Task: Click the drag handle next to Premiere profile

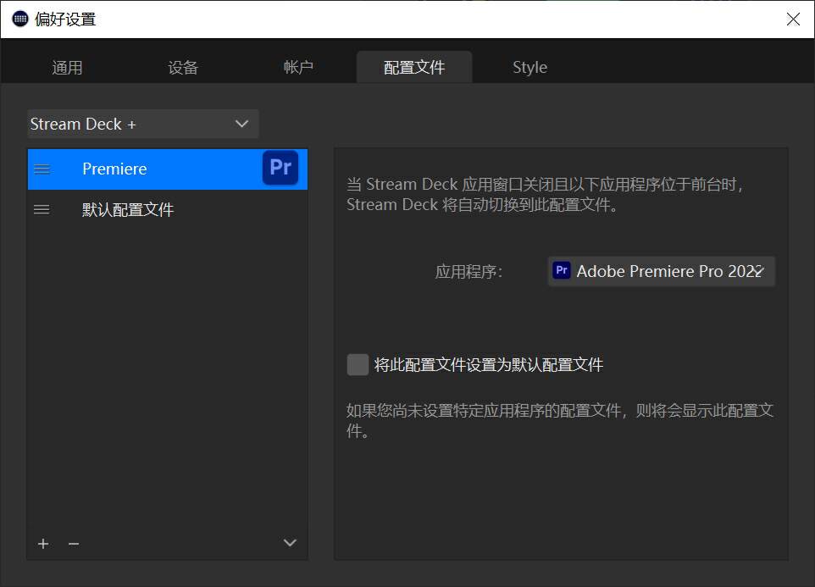Action: (x=42, y=169)
